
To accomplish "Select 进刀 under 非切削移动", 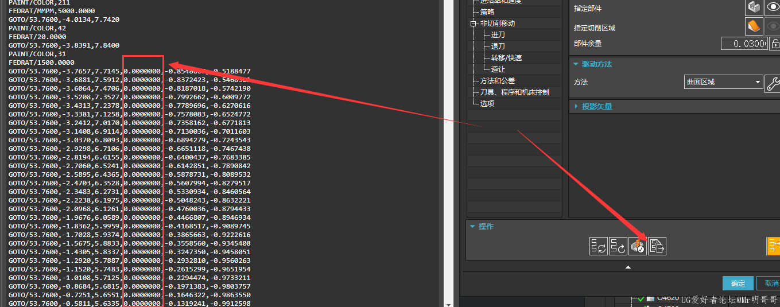I will pyautogui.click(x=498, y=35).
